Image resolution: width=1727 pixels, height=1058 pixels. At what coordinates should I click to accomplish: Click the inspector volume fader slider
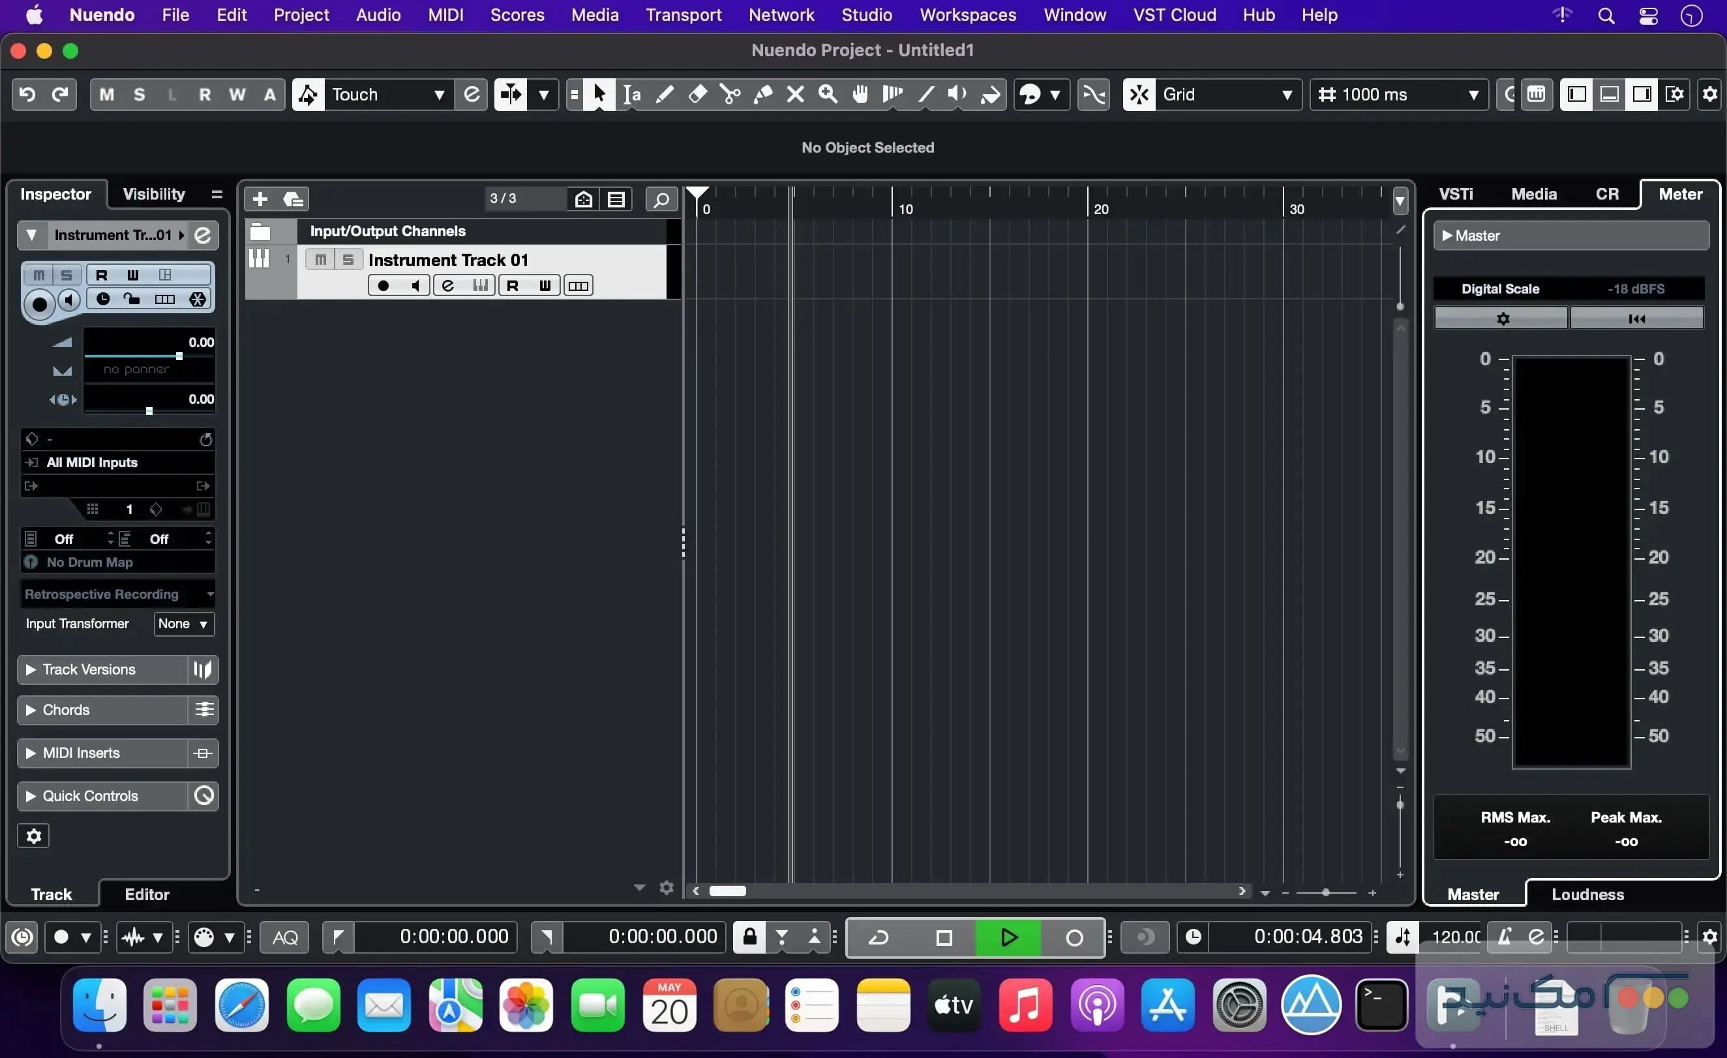click(179, 356)
